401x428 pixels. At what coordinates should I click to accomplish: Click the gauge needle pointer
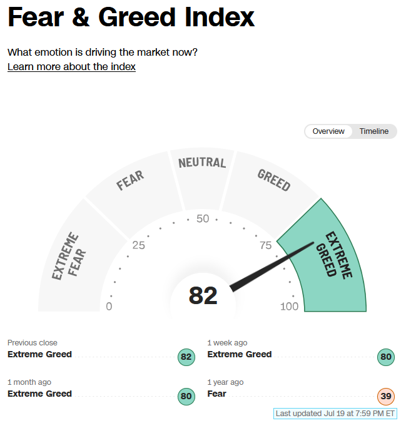(272, 267)
